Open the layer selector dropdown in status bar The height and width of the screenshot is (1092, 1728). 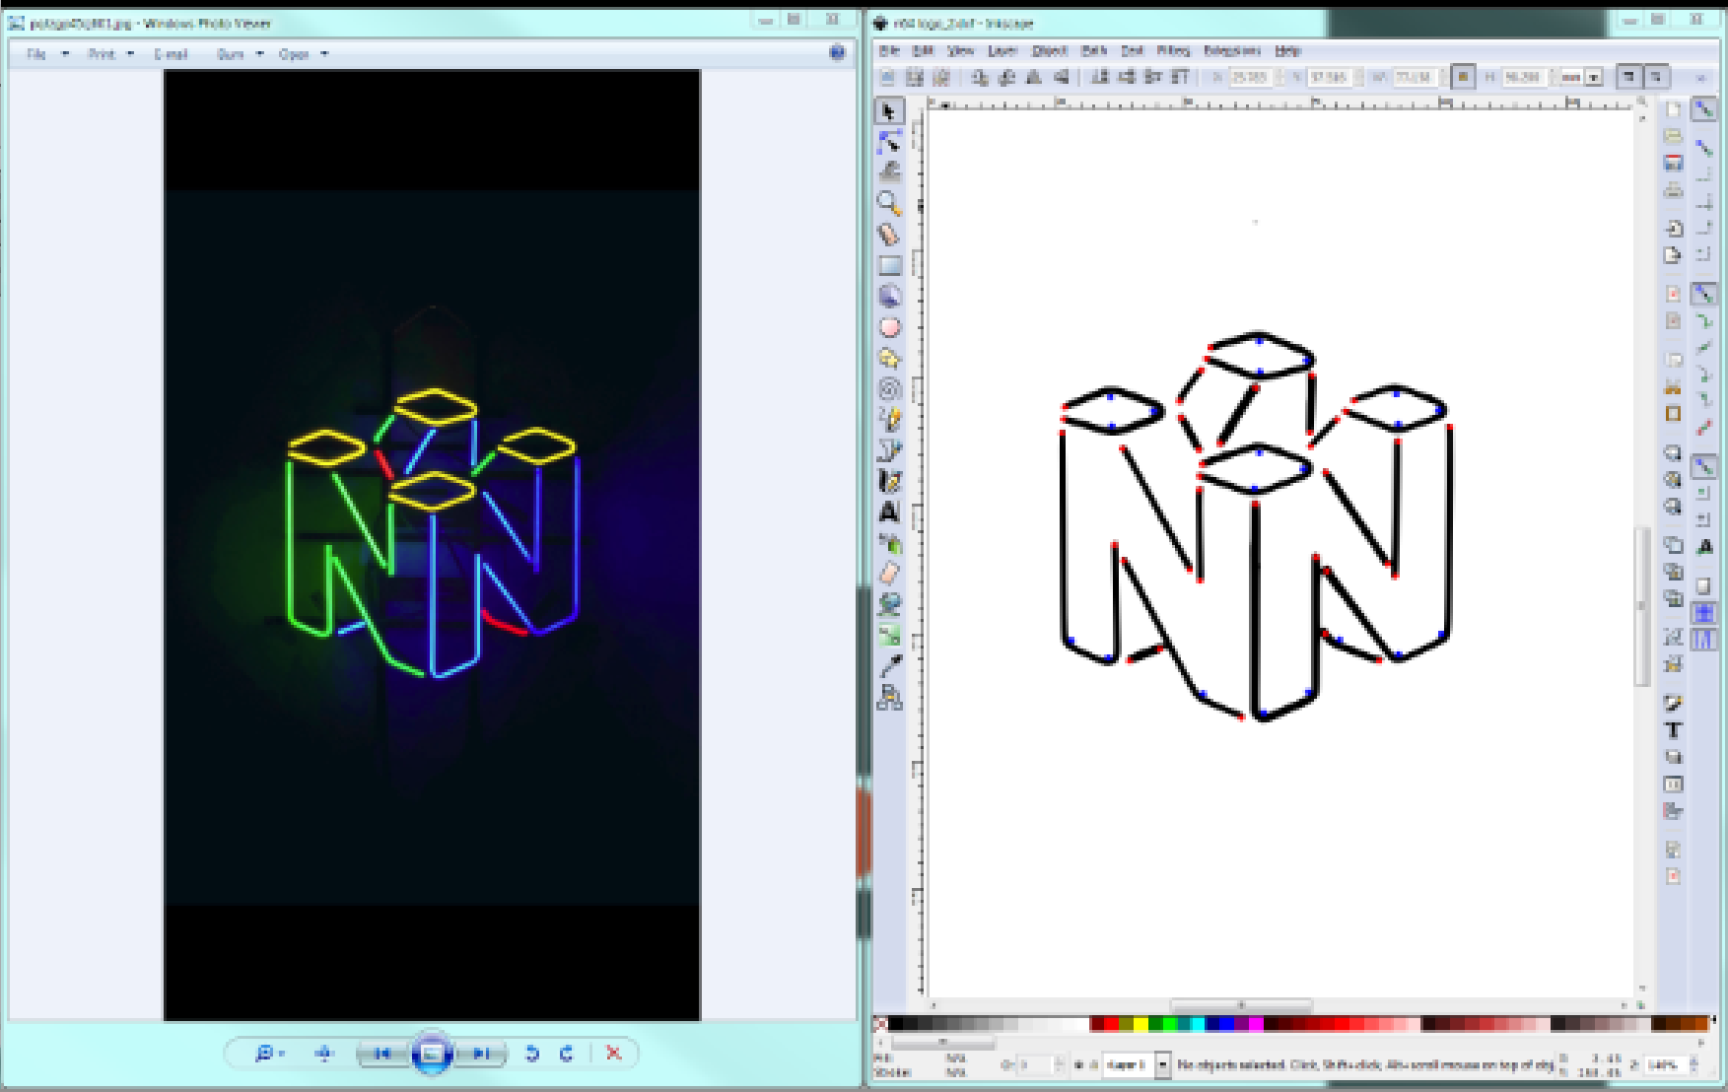(x=1162, y=1065)
